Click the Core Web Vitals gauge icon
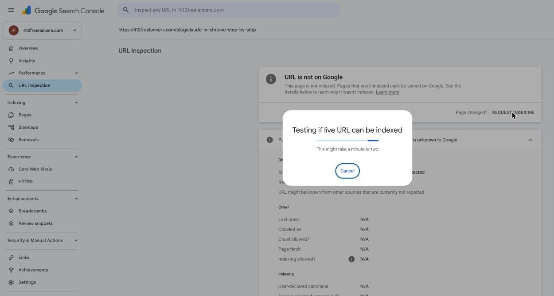Screen dimensions: 554x296 [x=11, y=169]
